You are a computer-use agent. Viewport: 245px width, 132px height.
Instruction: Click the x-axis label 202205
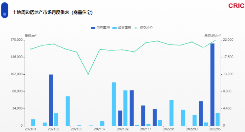coord(215,129)
